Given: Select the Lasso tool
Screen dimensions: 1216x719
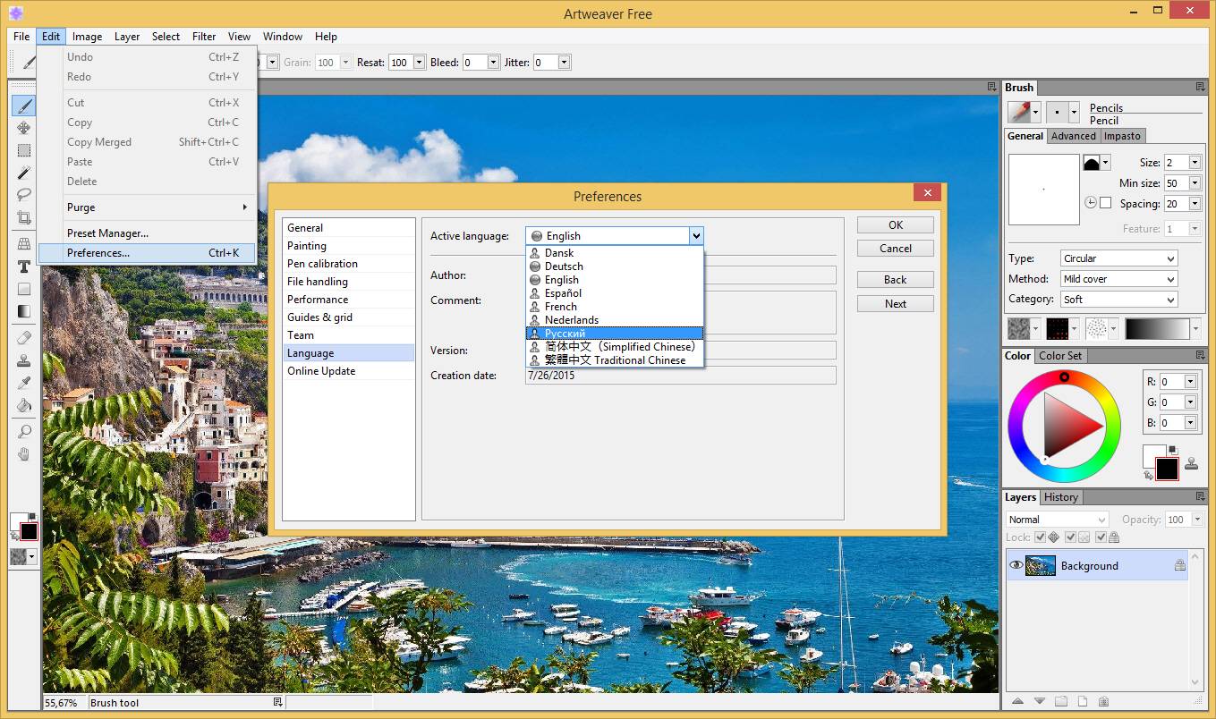Looking at the screenshot, I should click(x=24, y=194).
